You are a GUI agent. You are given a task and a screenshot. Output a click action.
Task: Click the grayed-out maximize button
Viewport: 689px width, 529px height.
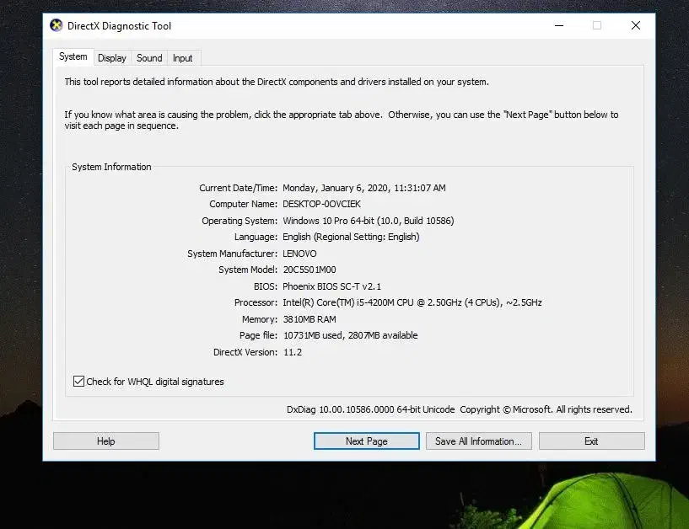(597, 26)
